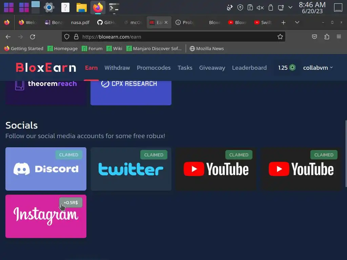Show the clock and calendar
347x260 pixels.
312,8
